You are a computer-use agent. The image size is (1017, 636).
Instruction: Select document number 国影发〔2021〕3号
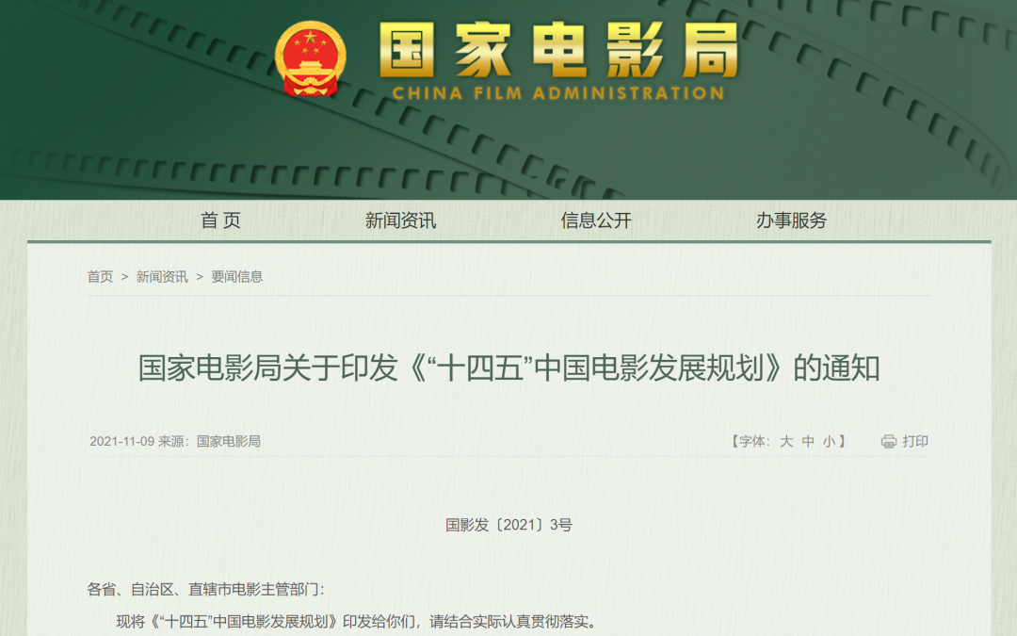(508, 525)
